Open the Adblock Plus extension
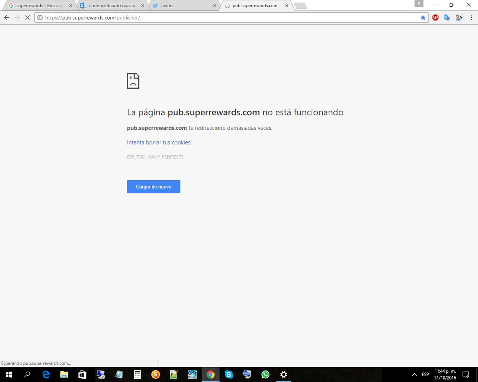The image size is (478, 382). pos(435,18)
